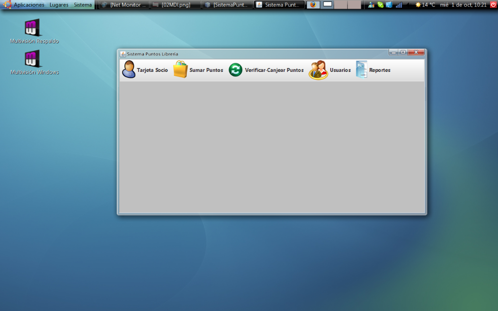
Task: Switch to SistemaPunt... taskbar entry with cube icon
Action: point(228,5)
